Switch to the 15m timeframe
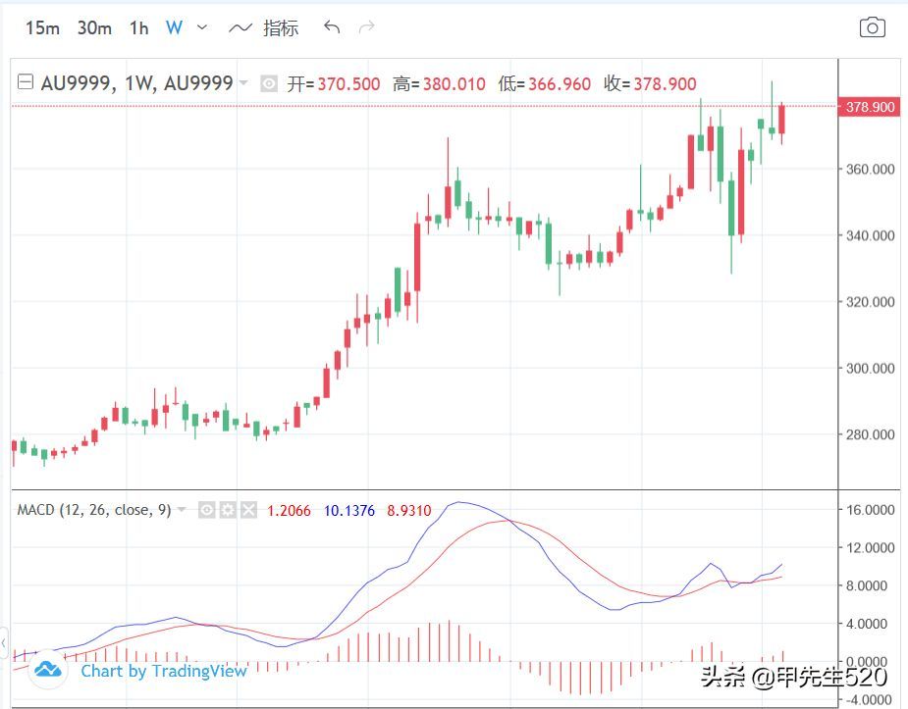 (42, 28)
